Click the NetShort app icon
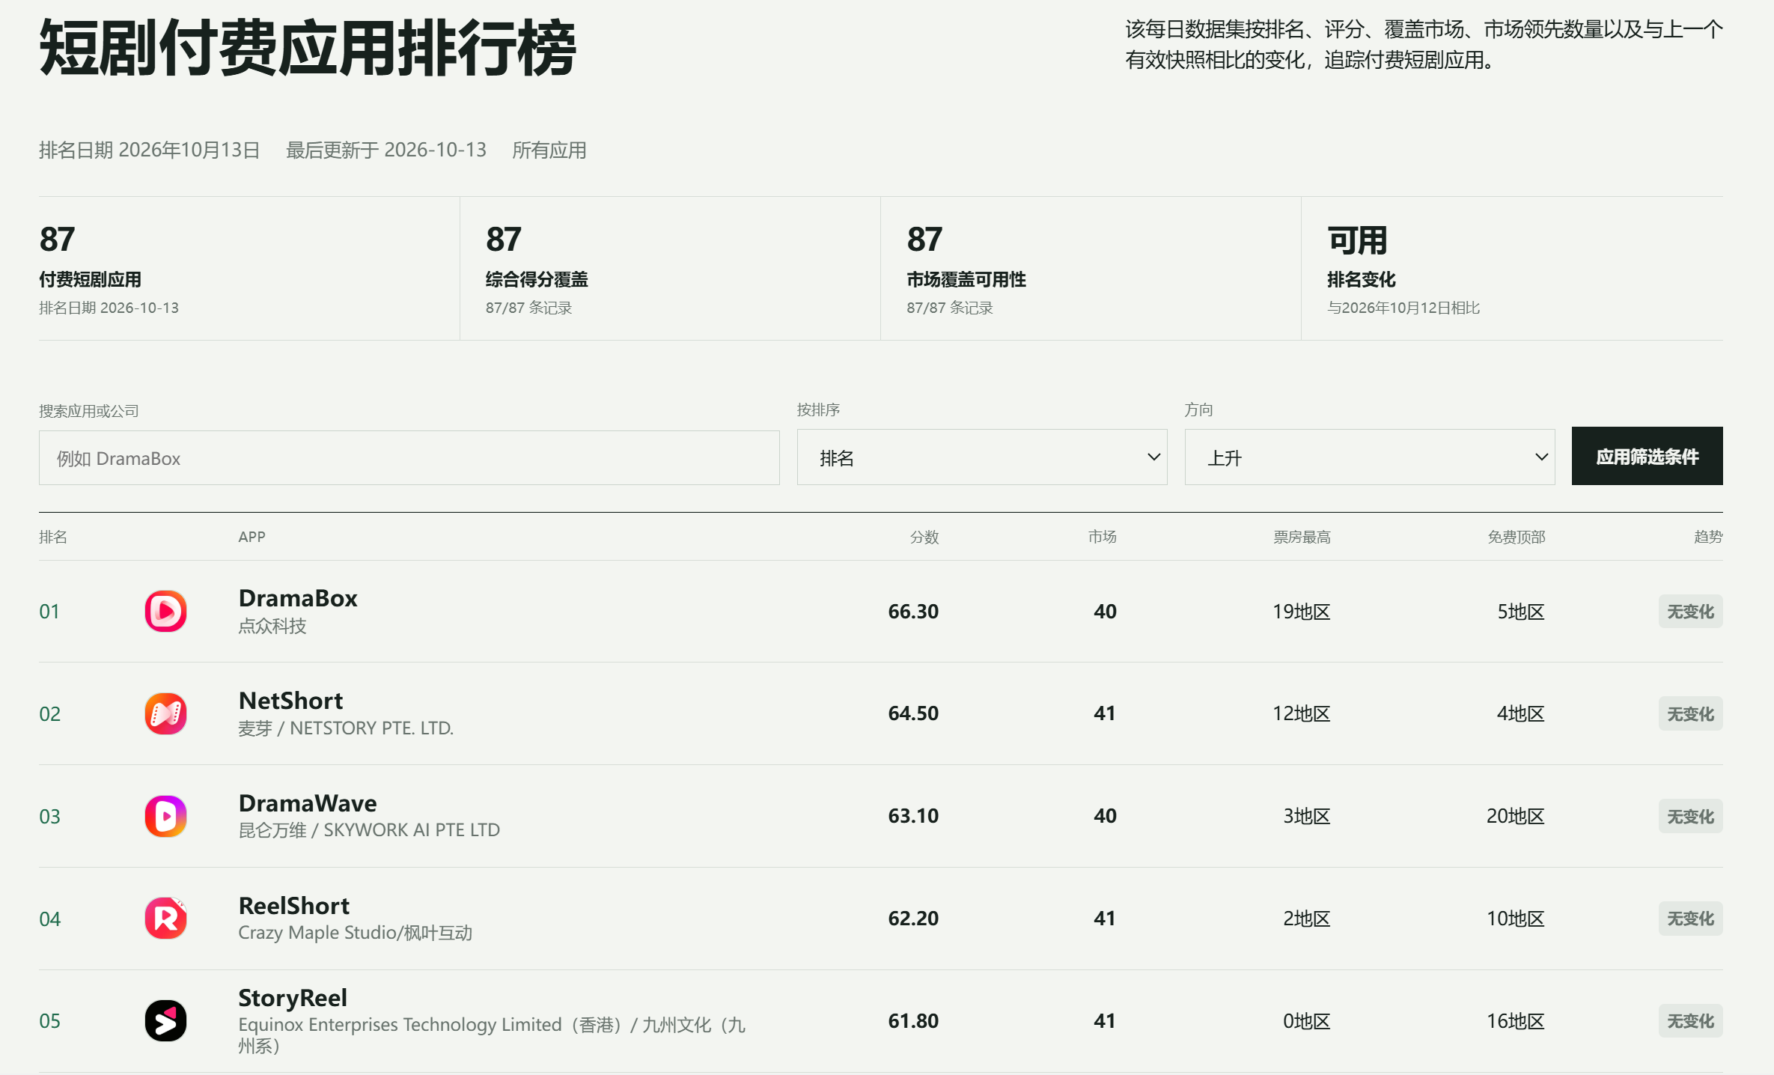The image size is (1774, 1075). 165,713
